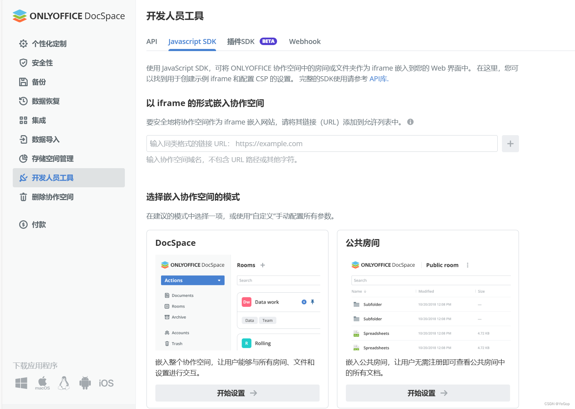Click Documents item in DocSpace preview
This screenshot has height=409, width=575.
(x=179, y=295)
